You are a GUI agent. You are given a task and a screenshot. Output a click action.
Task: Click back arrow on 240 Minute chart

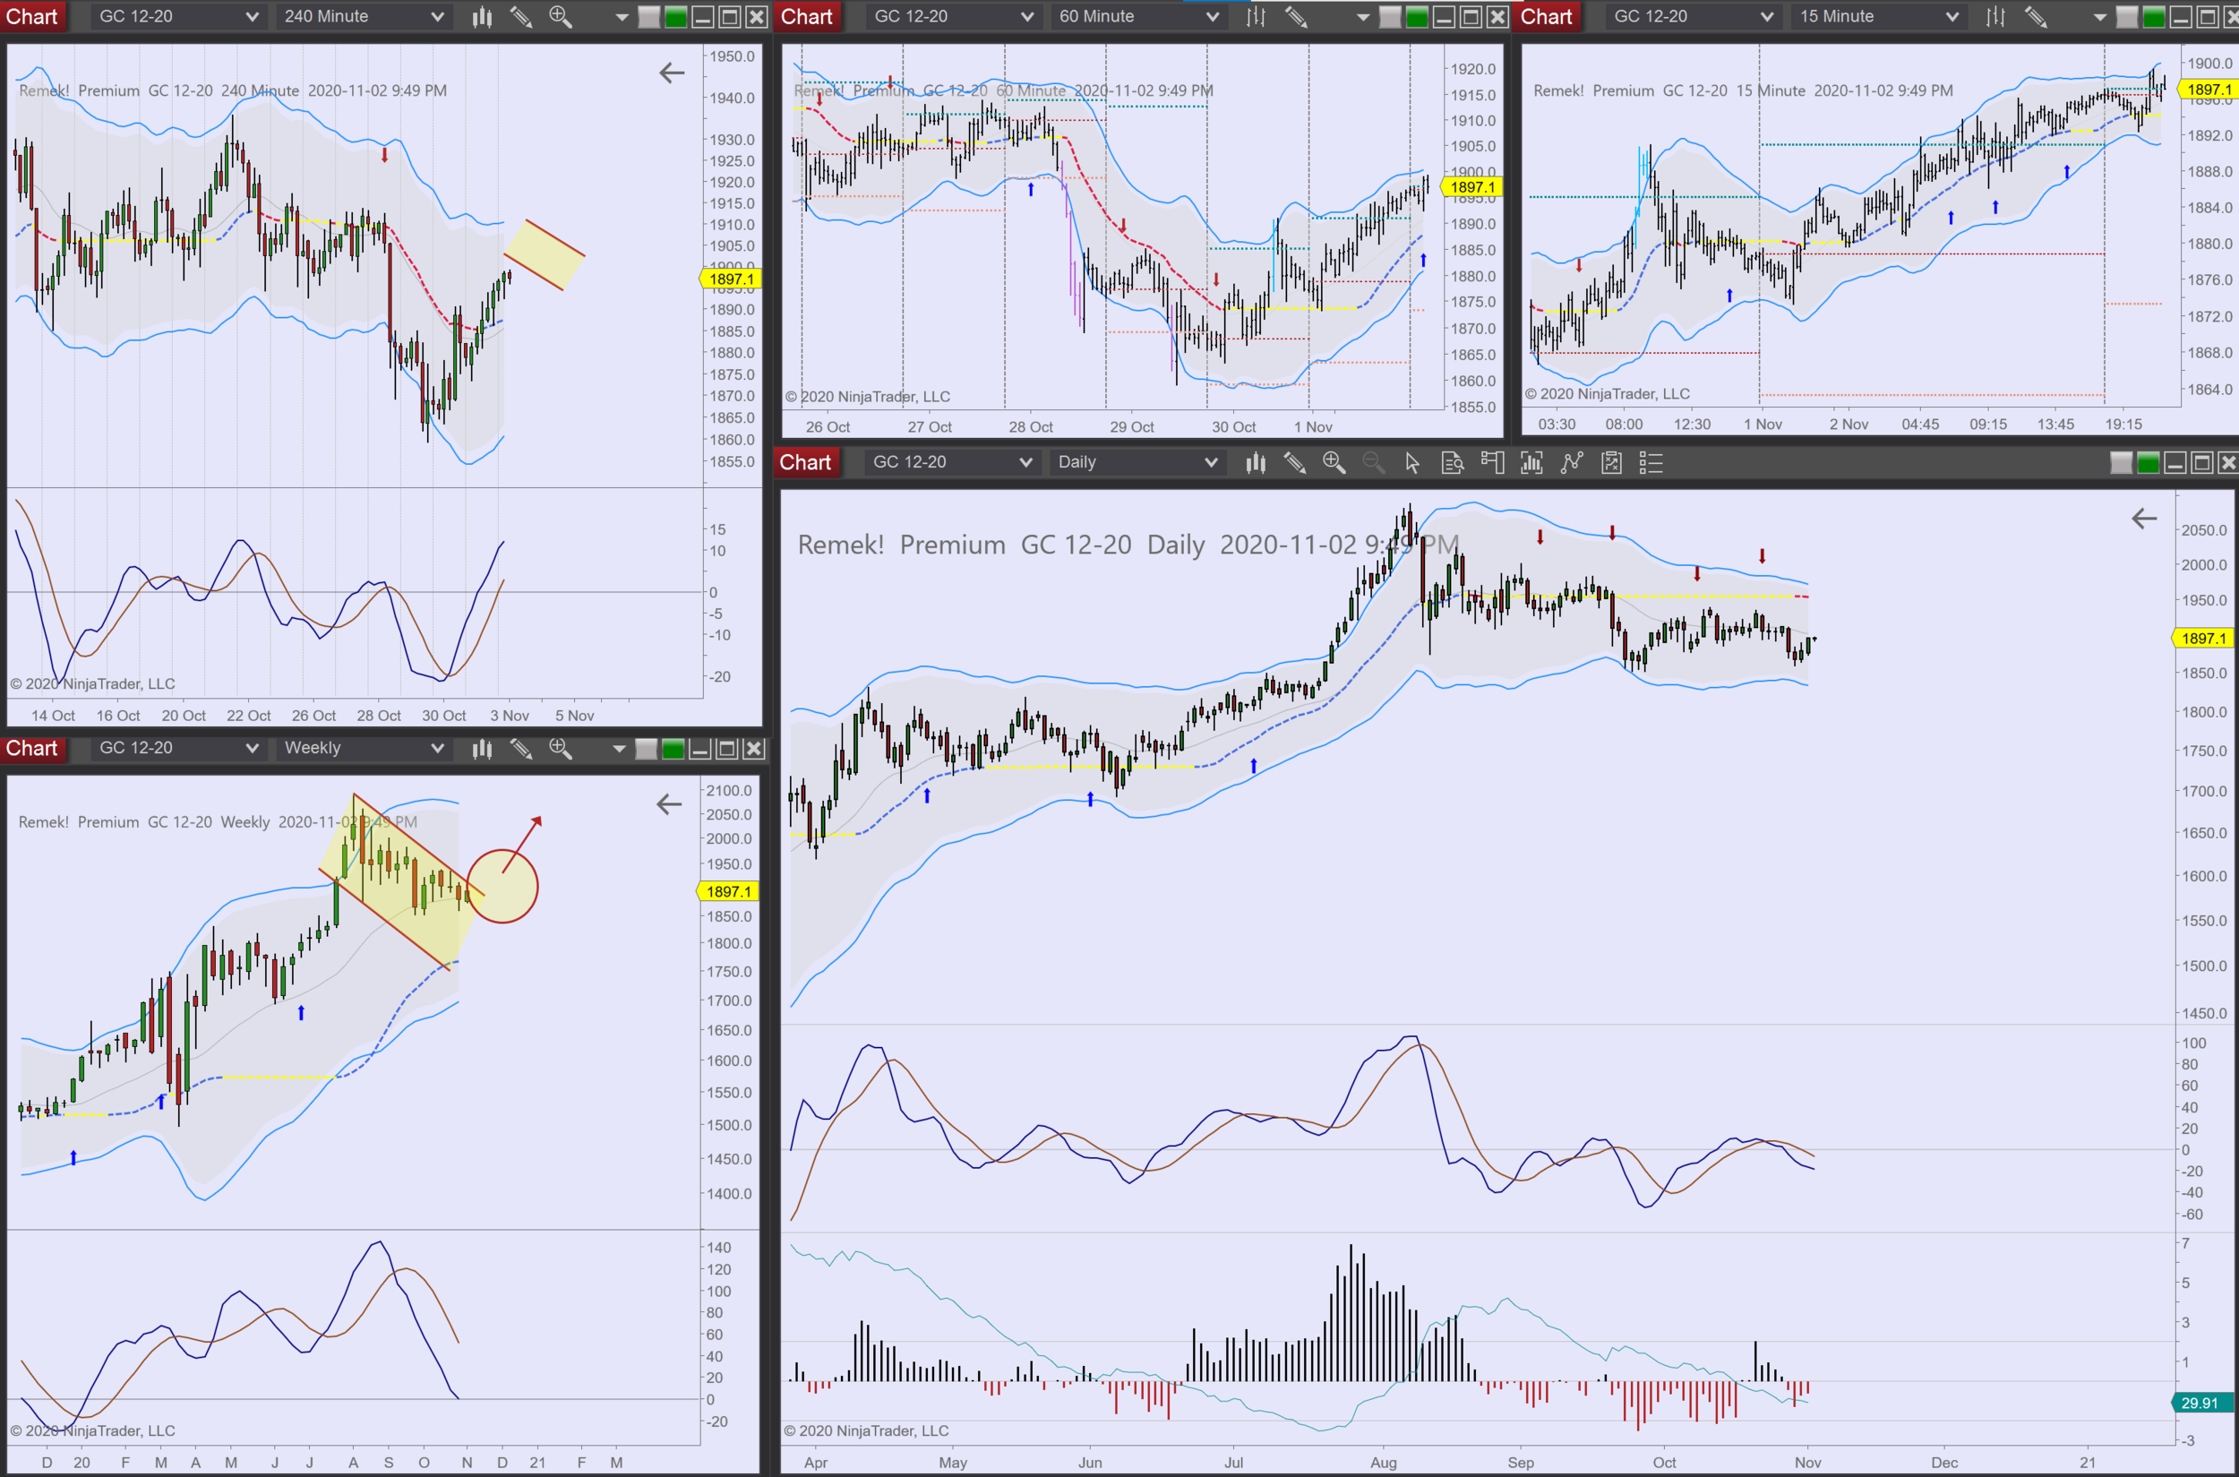(x=672, y=73)
